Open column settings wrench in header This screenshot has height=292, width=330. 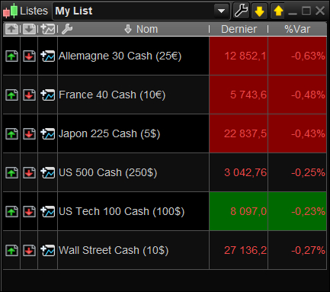[67, 29]
